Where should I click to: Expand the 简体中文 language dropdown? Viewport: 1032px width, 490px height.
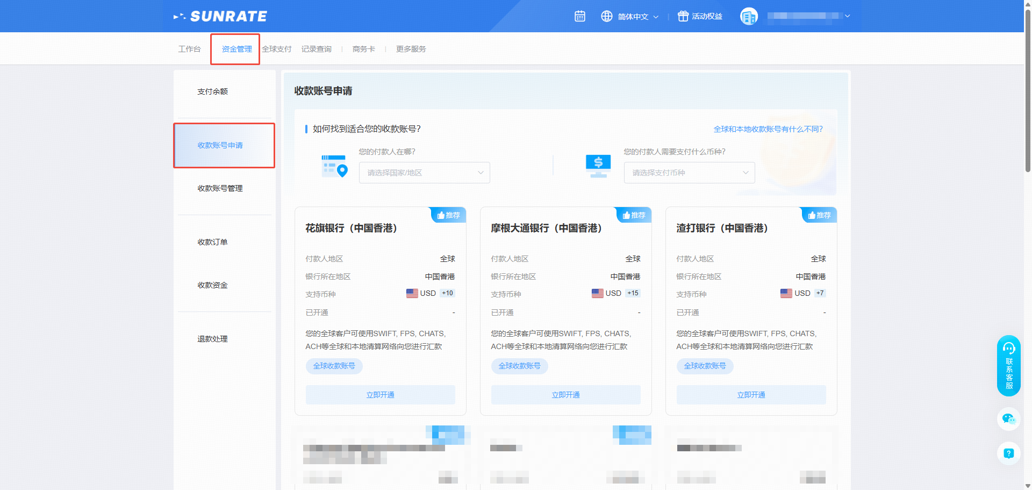[x=637, y=17]
